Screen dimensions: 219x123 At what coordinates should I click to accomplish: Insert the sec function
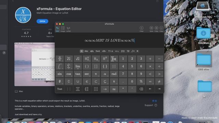pos(87,74)
